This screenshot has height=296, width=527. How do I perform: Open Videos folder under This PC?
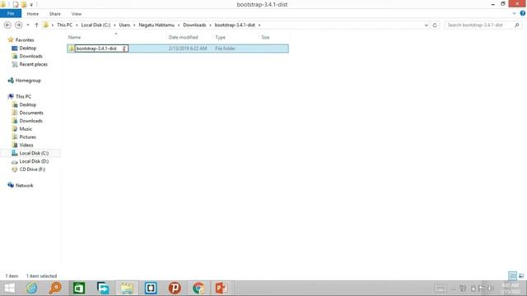(x=26, y=145)
